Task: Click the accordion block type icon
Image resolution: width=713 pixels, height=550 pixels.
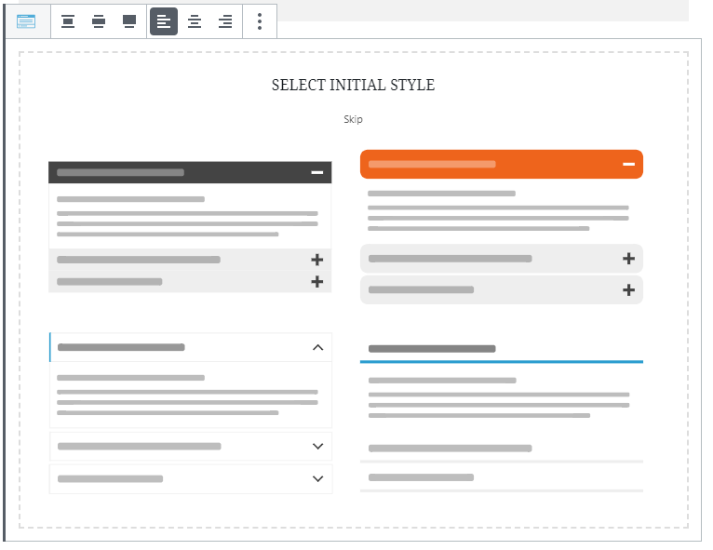Action: tap(26, 21)
